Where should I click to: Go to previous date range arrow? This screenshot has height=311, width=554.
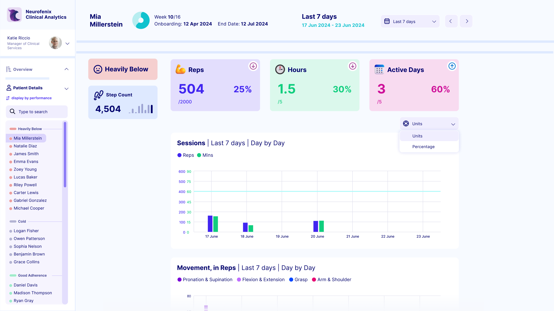point(451,21)
